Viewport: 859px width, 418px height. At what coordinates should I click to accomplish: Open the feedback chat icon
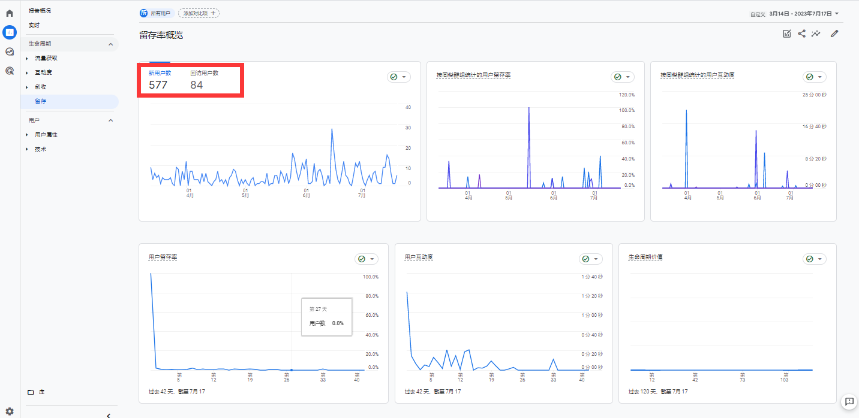pyautogui.click(x=849, y=402)
